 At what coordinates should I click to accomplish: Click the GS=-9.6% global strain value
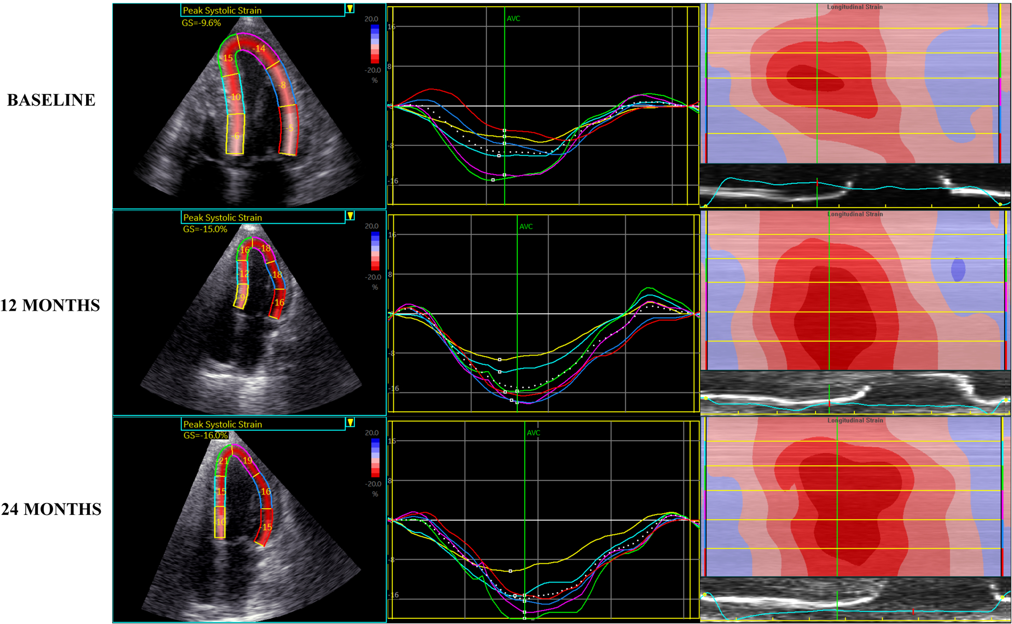point(201,23)
